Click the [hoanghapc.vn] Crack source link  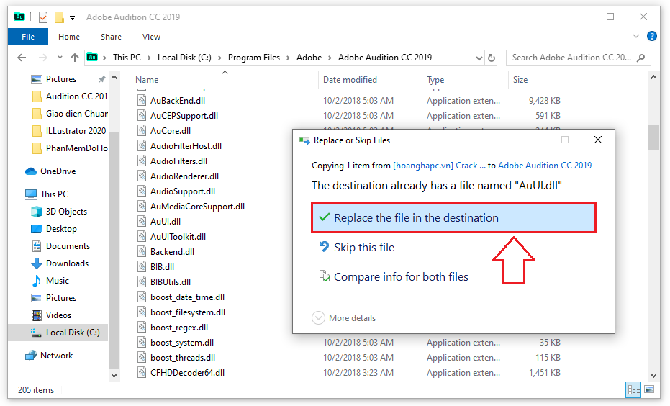click(x=439, y=166)
